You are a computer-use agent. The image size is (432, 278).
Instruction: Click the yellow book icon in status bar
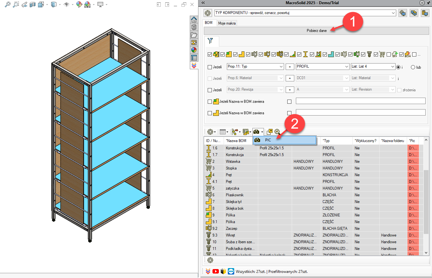pos(223,271)
